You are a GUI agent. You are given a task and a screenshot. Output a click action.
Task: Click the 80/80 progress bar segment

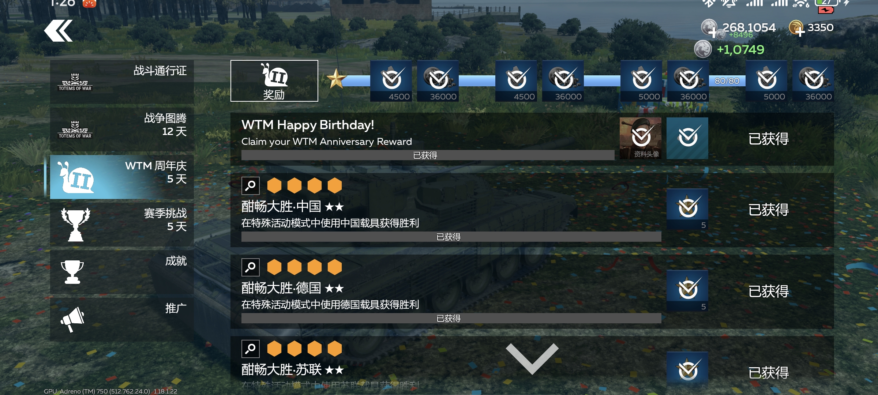727,81
